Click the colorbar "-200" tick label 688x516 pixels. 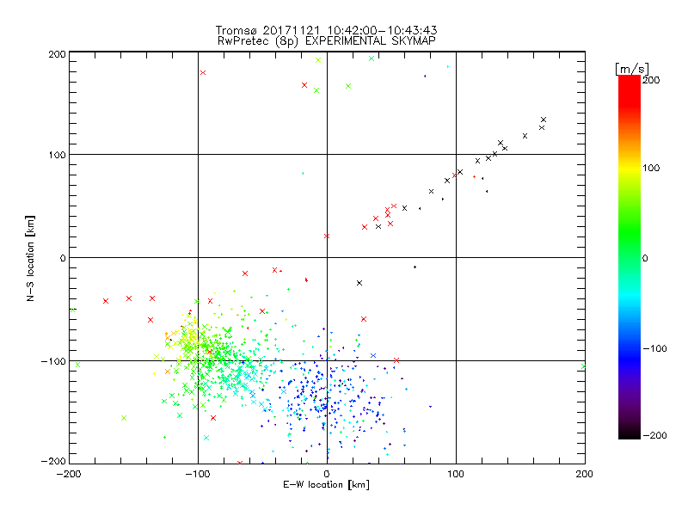click(x=654, y=435)
